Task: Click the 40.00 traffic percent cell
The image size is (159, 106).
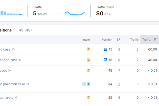Action: click(x=153, y=60)
